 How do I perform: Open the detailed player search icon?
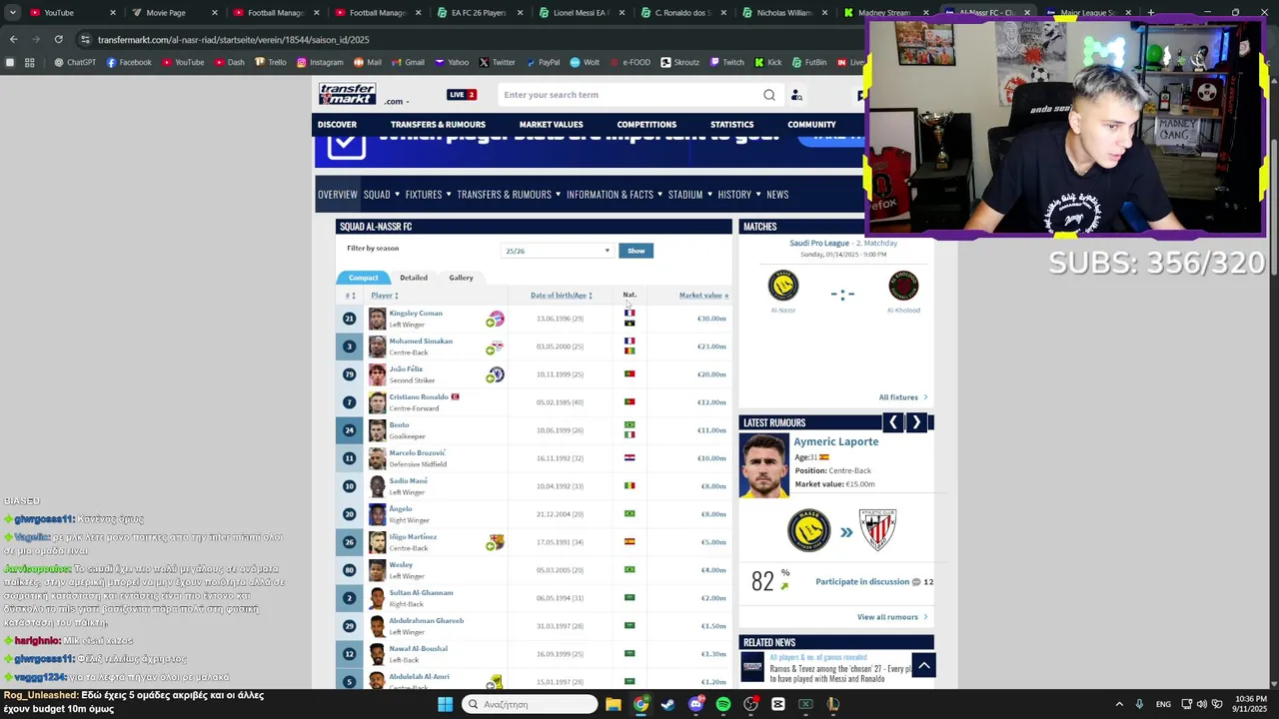pos(796,95)
